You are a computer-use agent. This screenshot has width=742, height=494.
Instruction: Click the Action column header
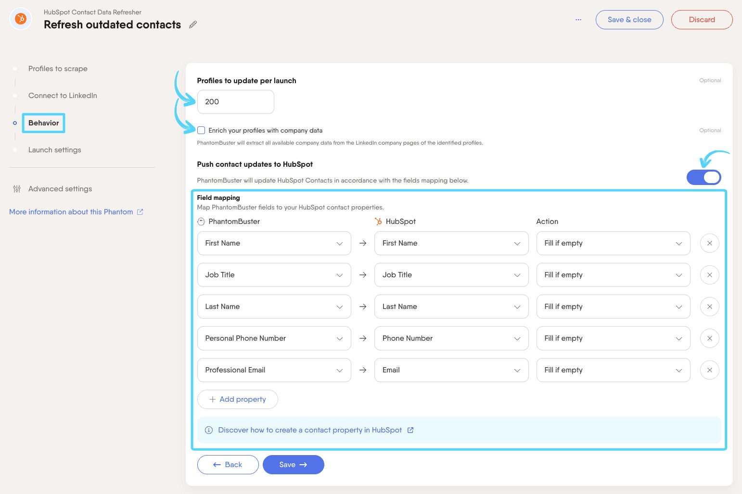tap(547, 222)
